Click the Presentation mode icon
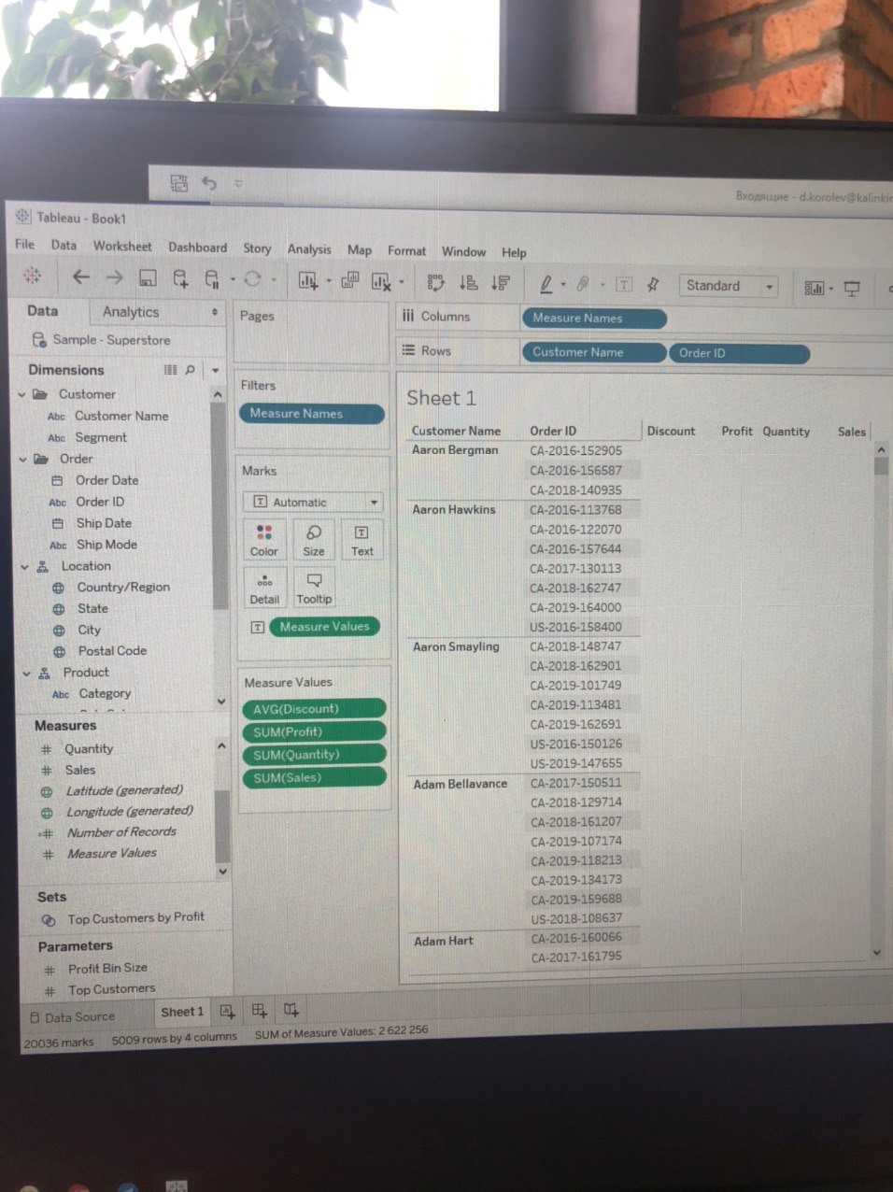Viewport: 893px width, 1192px height. click(x=852, y=289)
